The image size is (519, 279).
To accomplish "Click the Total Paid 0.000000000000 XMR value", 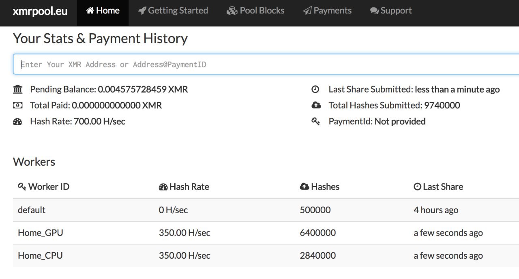I will [117, 106].
